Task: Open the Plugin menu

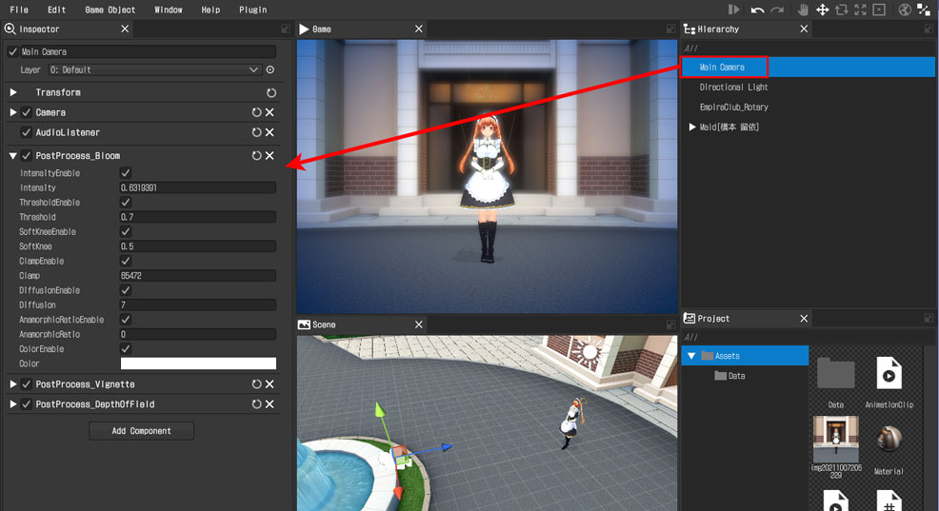Action: tap(252, 10)
